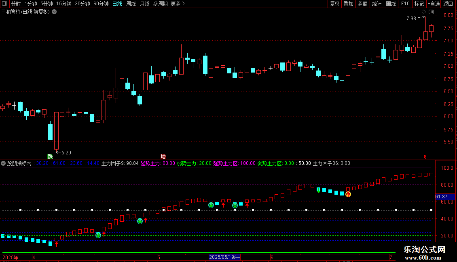Screen dimensions: 457x262
Task: Click the red 增 marker below the chart
Action: pos(163,156)
